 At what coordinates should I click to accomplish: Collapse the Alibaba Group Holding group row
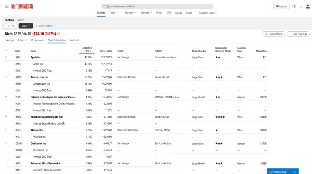[6, 117]
